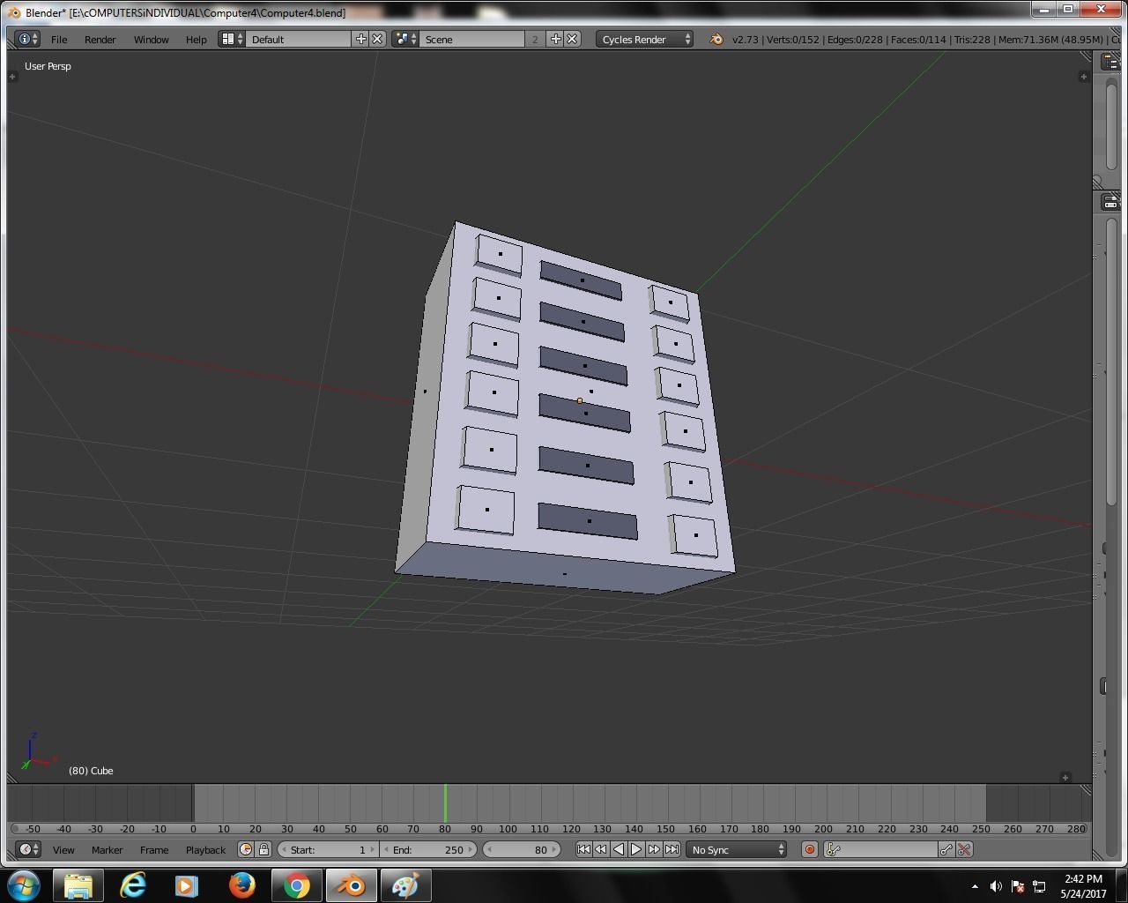Click the outliner editor type icon

(1110, 61)
